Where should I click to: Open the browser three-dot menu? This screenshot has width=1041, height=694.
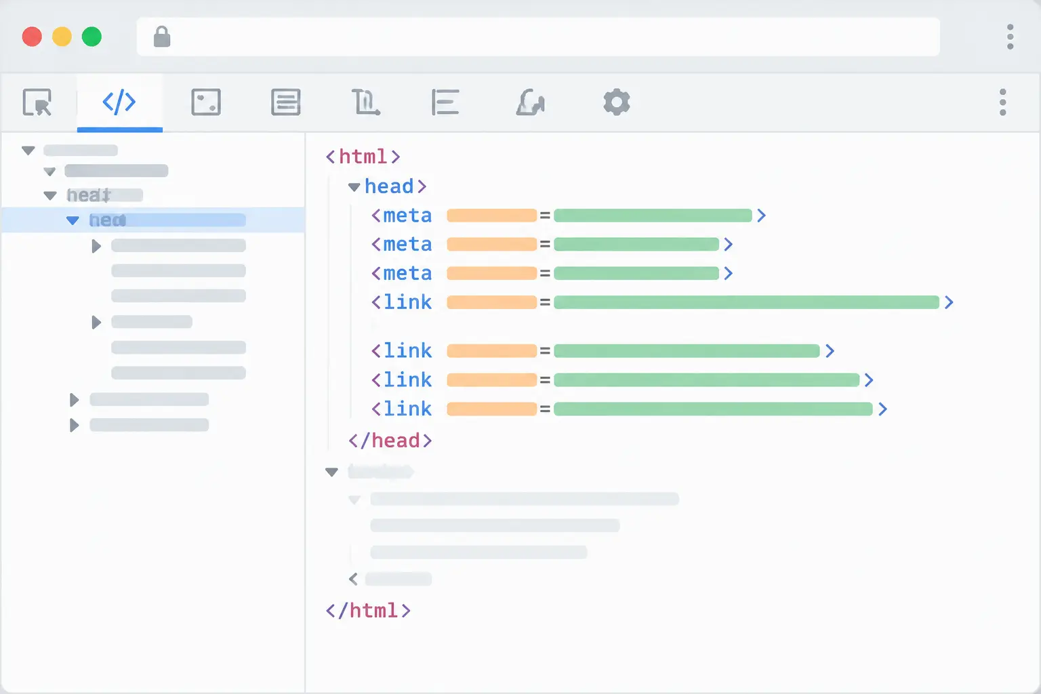pyautogui.click(x=1010, y=37)
